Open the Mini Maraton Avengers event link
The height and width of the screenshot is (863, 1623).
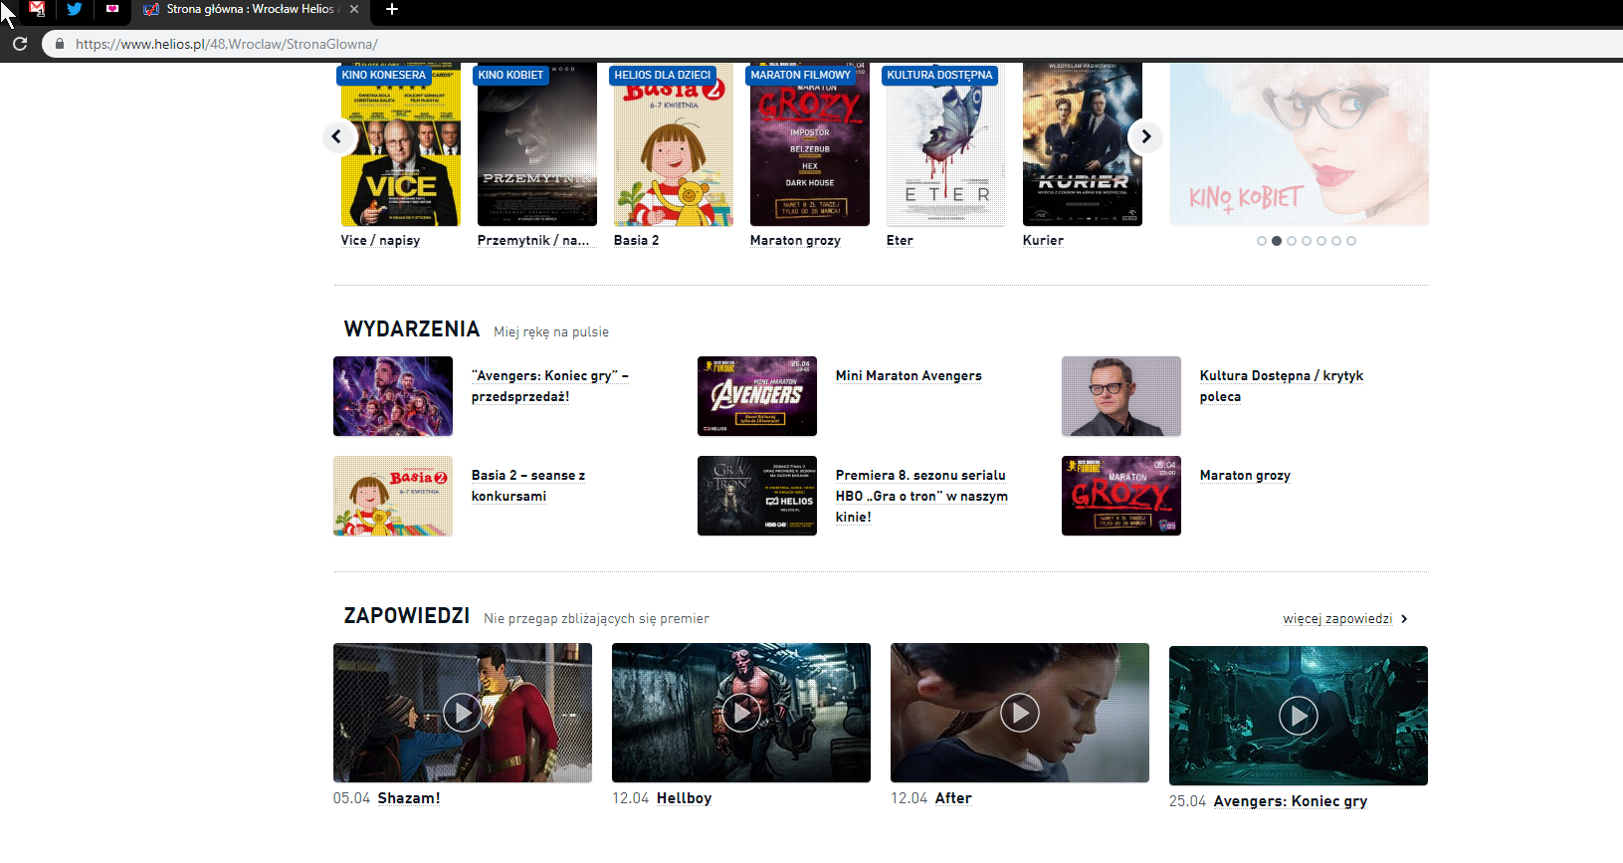[x=909, y=376]
